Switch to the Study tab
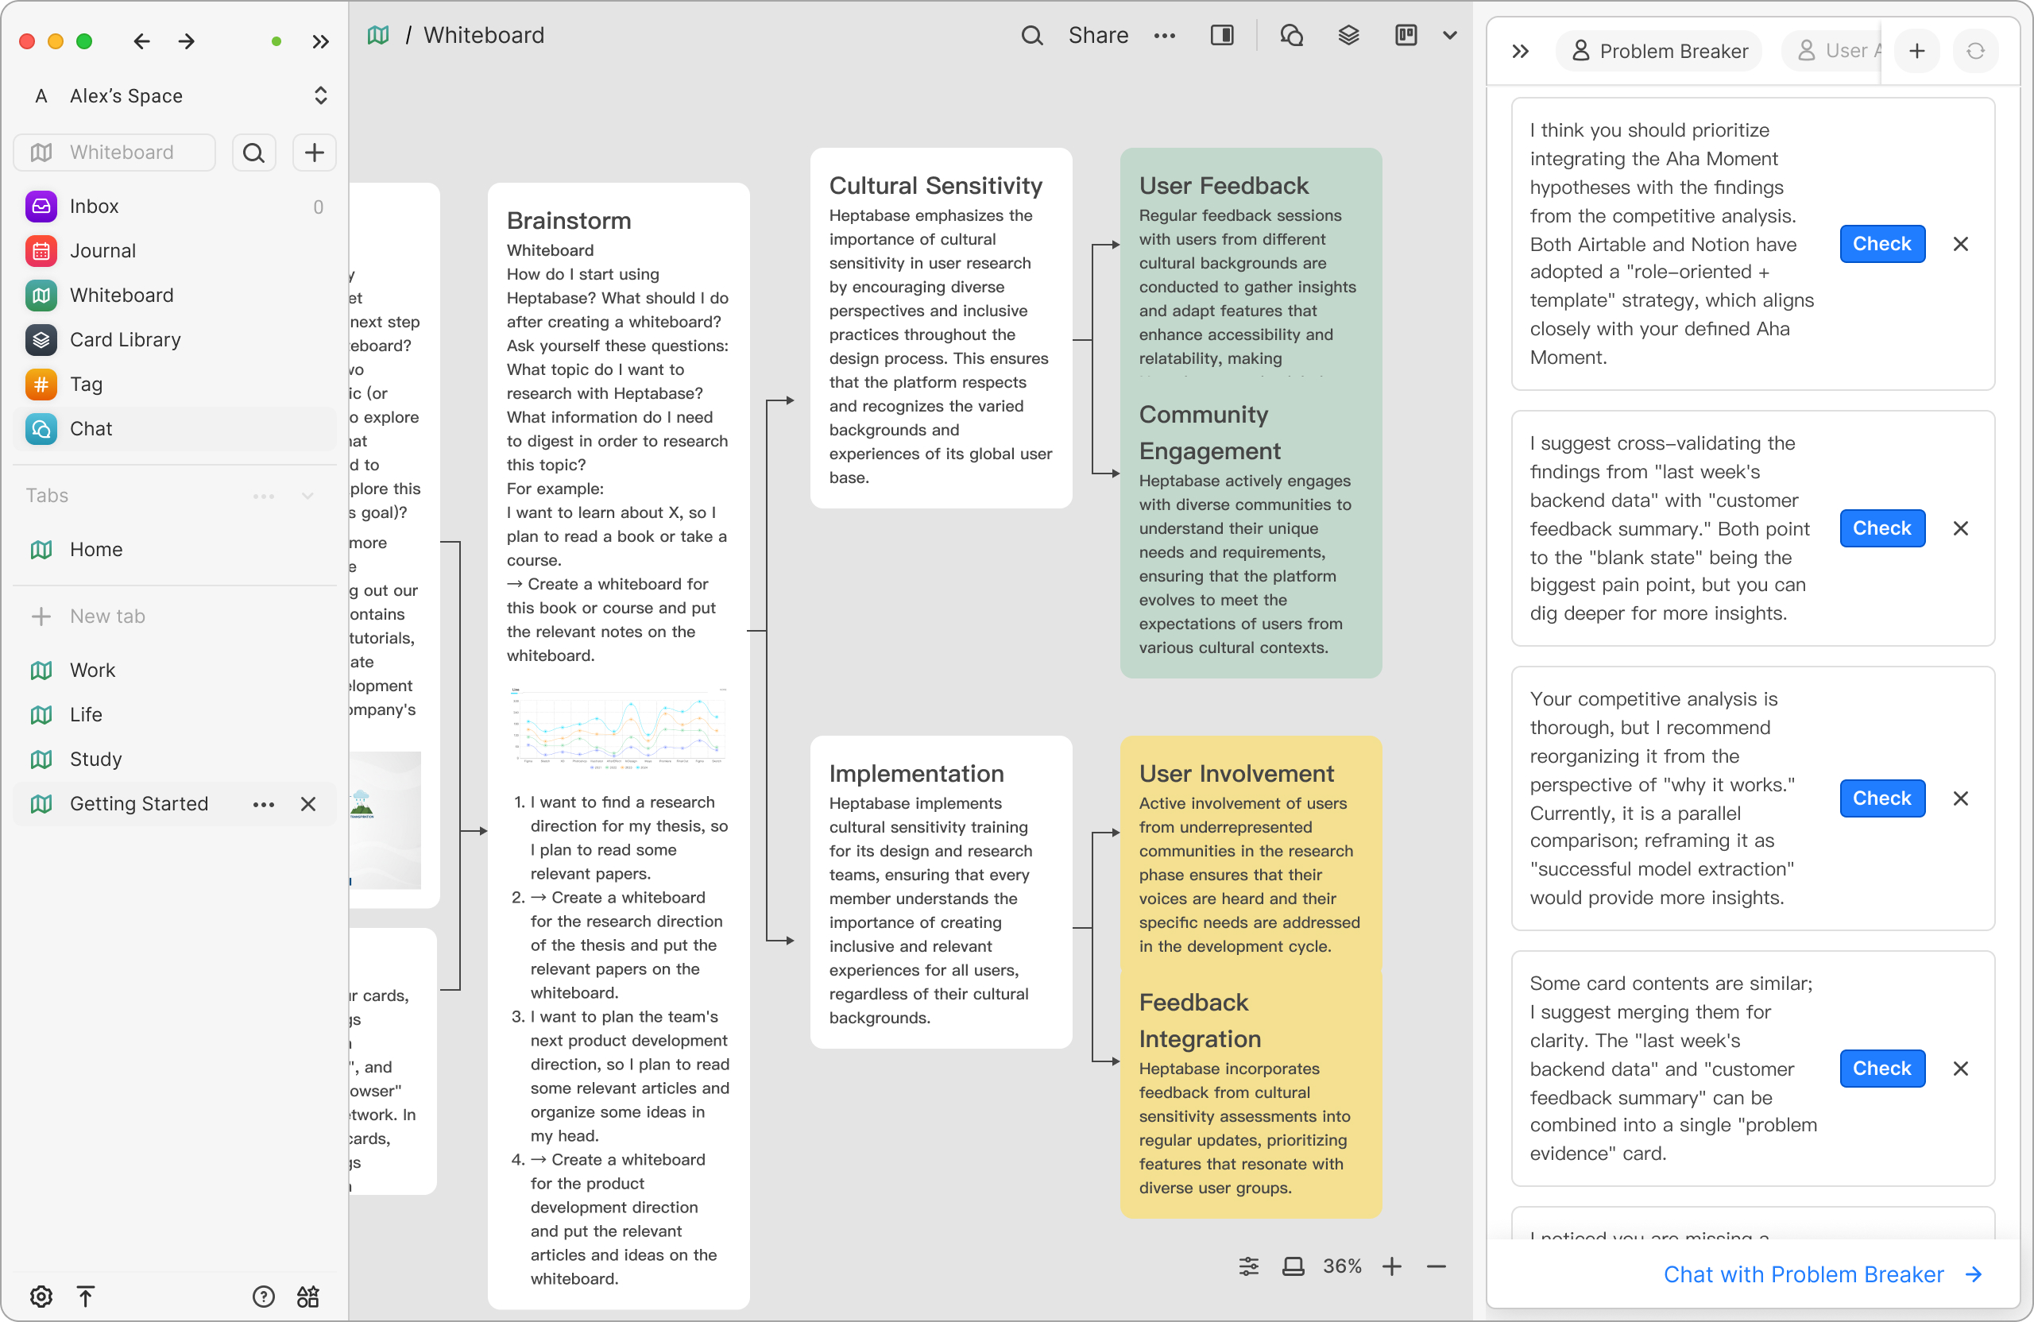 point(95,759)
